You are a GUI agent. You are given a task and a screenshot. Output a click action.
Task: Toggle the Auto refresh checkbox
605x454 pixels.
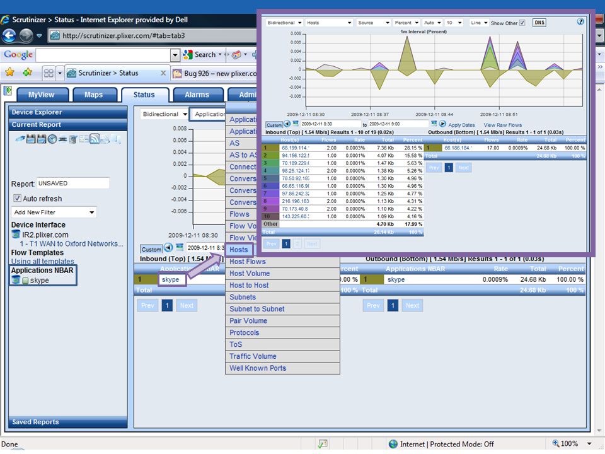17,198
